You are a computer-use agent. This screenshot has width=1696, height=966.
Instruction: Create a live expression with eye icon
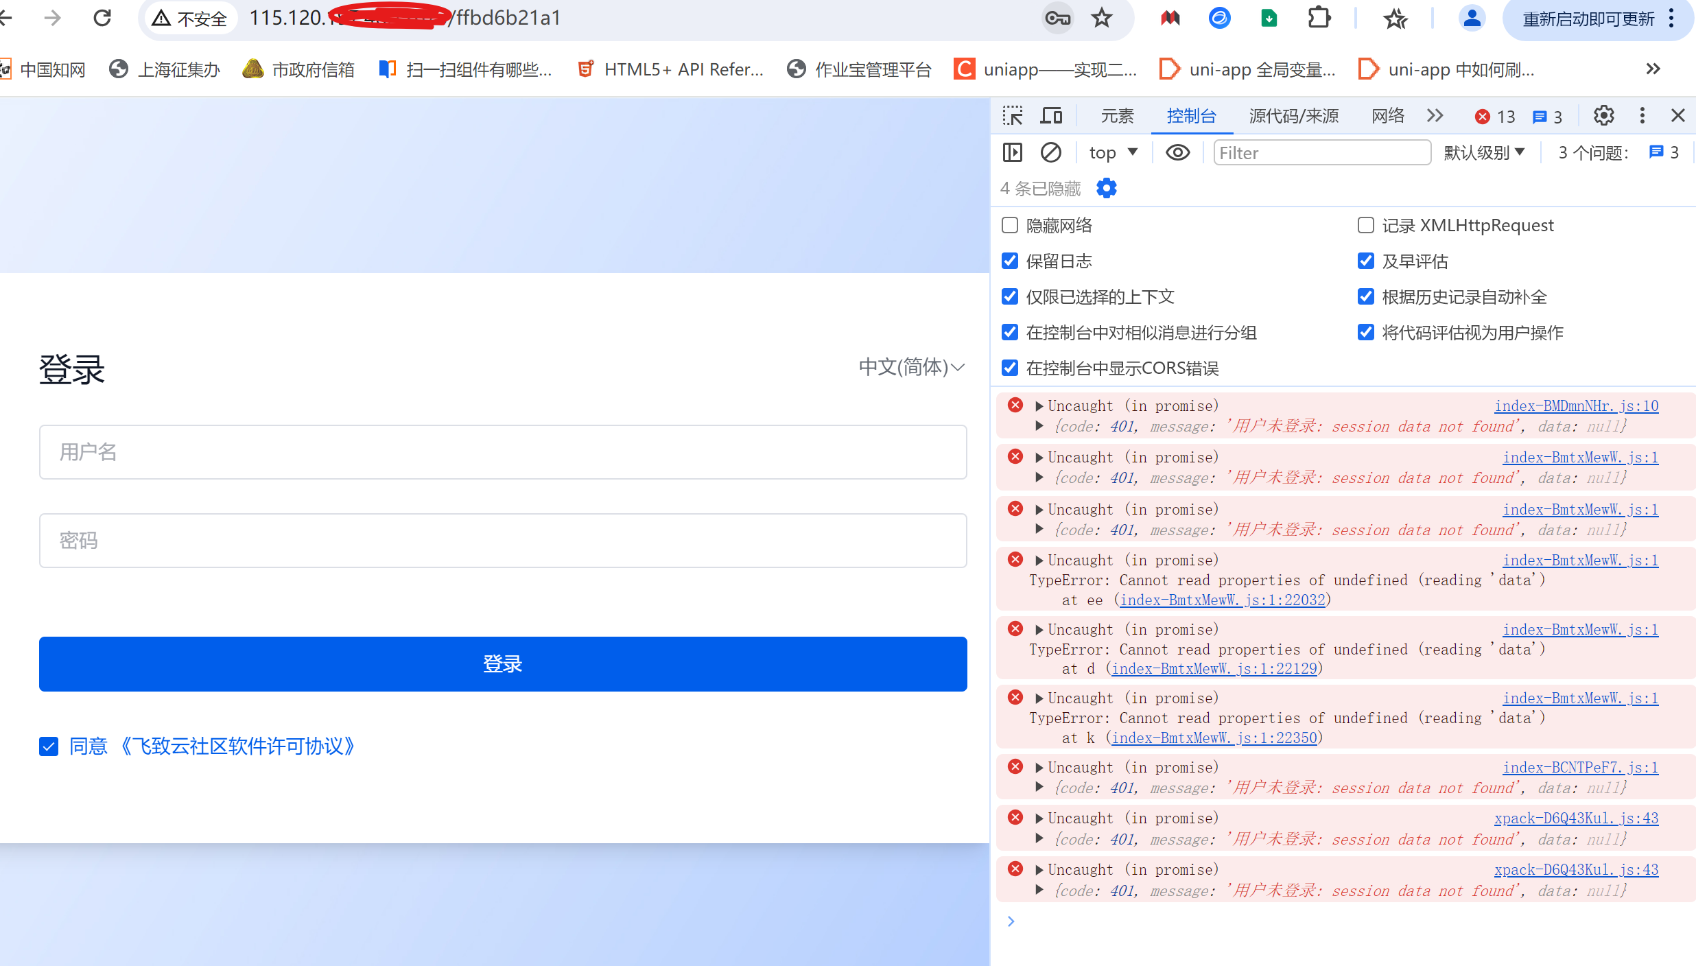pyautogui.click(x=1177, y=152)
